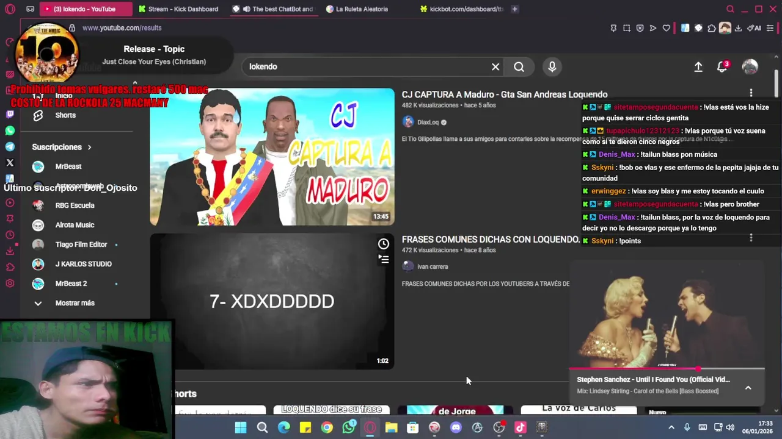Open WhatsApp in the Opera sidebar
The width and height of the screenshot is (782, 439).
10,130
